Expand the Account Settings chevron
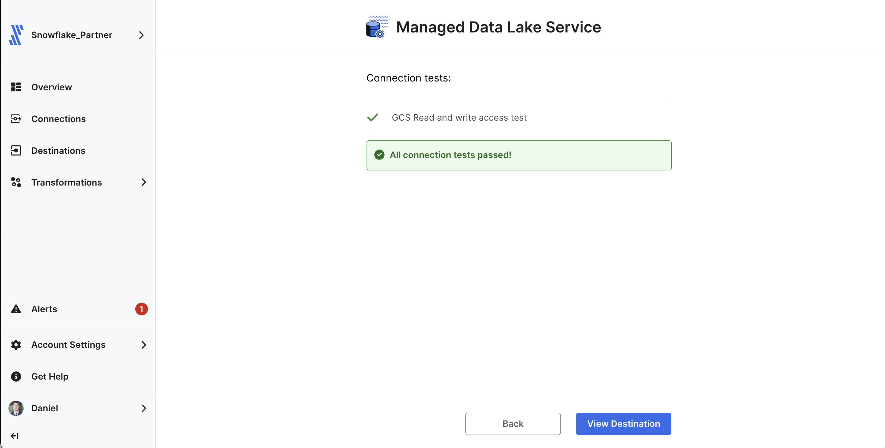 pyautogui.click(x=144, y=345)
